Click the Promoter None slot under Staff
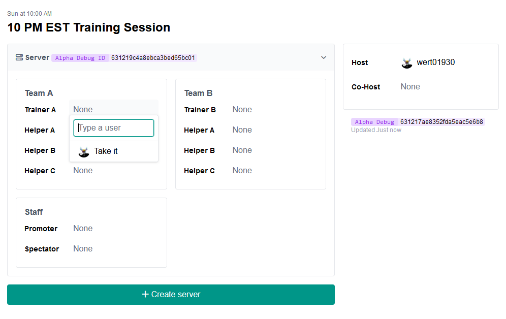Screen dimensions: 506x319 (82, 228)
